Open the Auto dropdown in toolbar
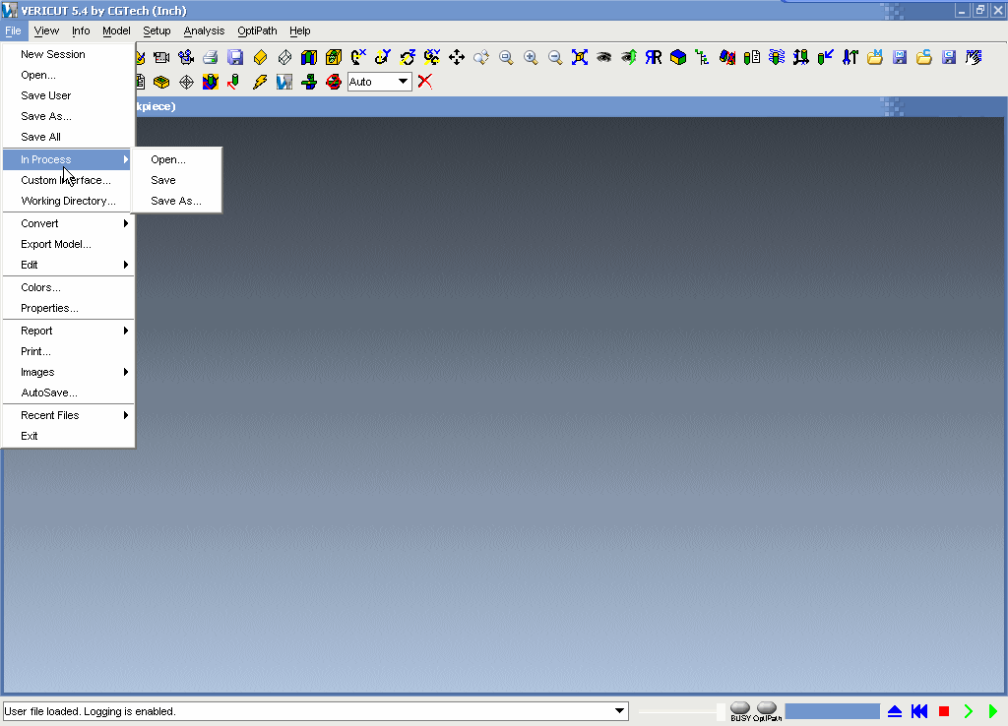1008x726 pixels. [403, 82]
